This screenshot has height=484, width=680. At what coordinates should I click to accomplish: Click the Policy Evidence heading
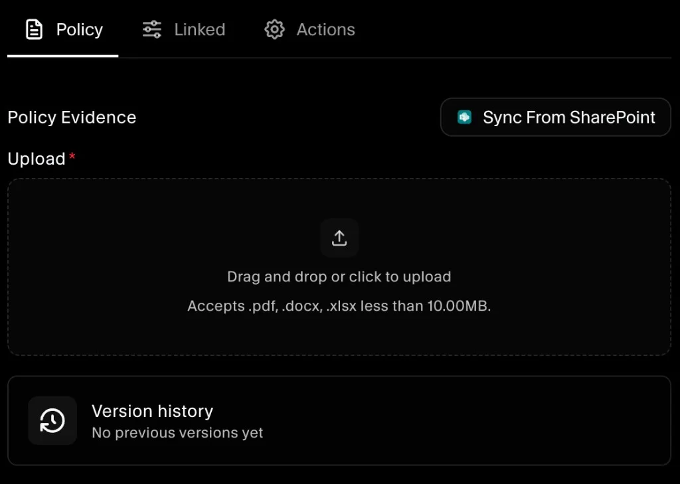point(72,117)
